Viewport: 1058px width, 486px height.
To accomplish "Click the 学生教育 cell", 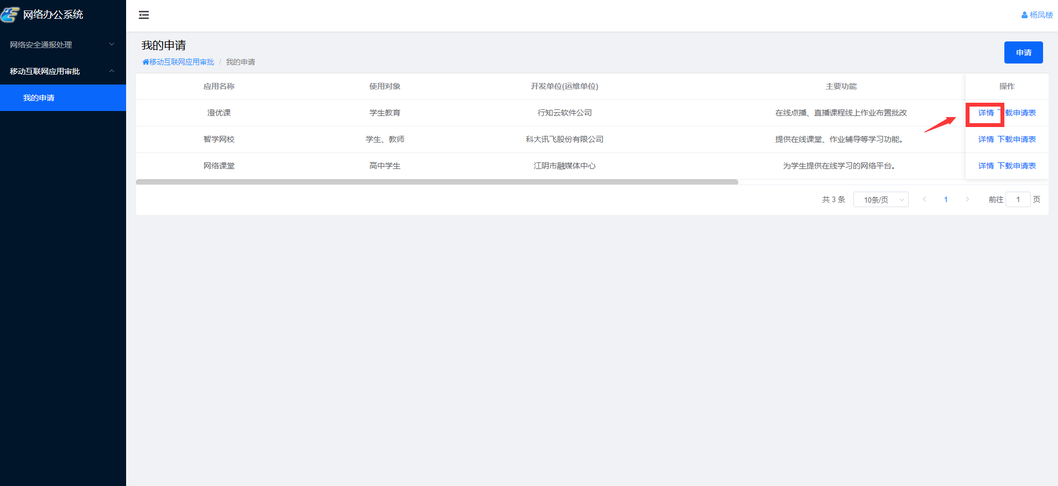I will click(x=385, y=113).
